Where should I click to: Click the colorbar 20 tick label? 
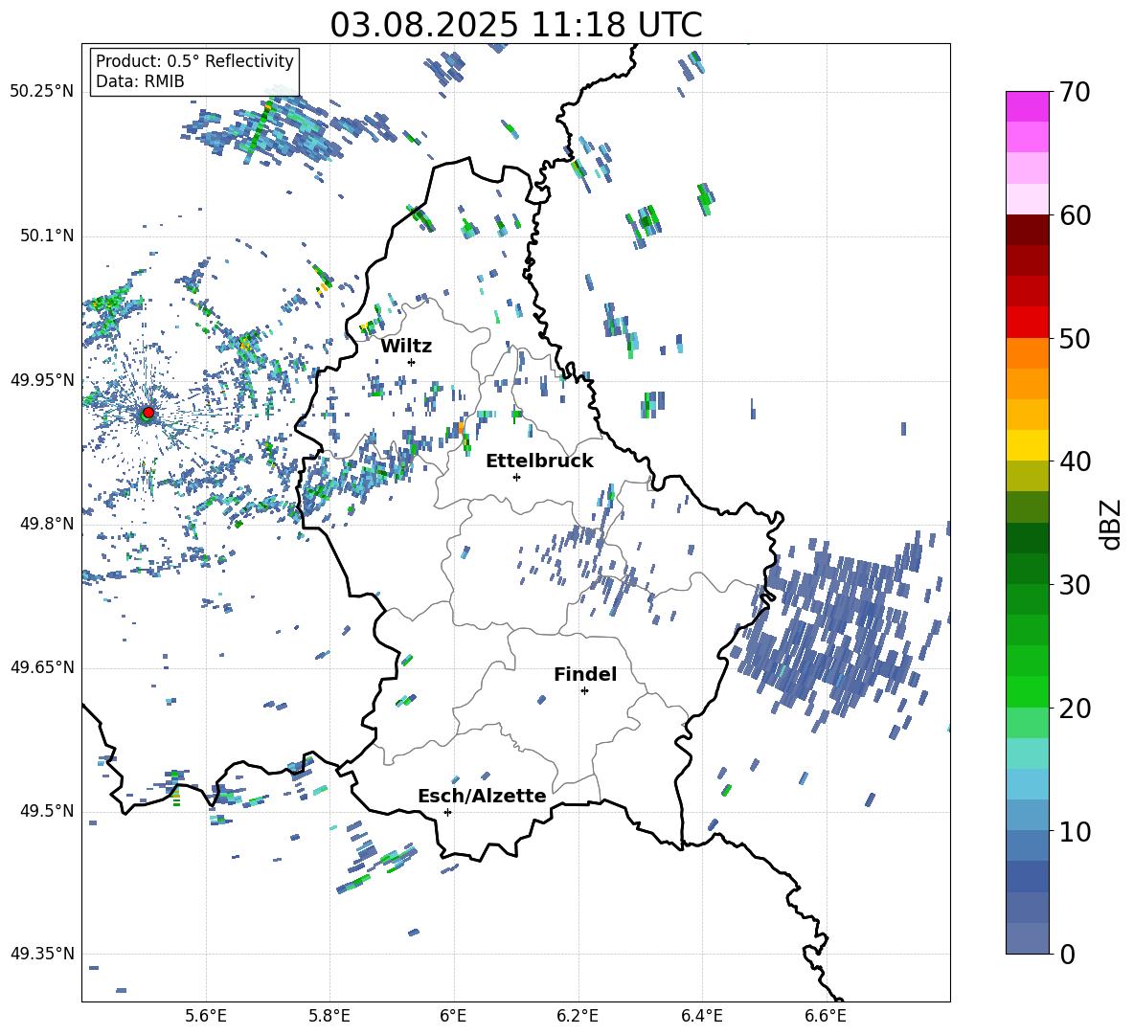pyautogui.click(x=1075, y=709)
